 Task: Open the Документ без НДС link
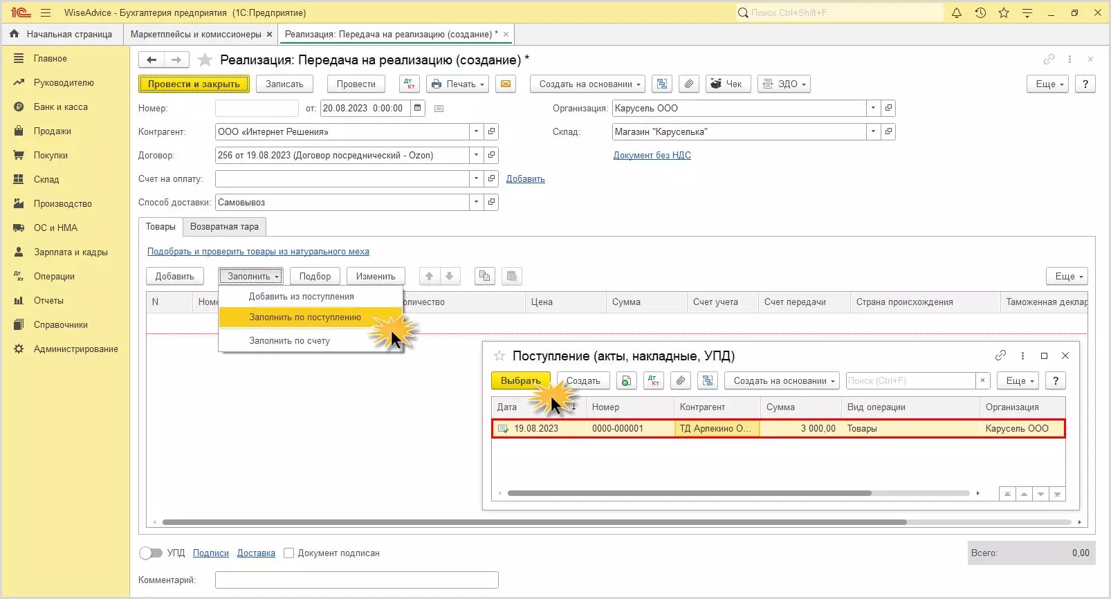(x=652, y=155)
